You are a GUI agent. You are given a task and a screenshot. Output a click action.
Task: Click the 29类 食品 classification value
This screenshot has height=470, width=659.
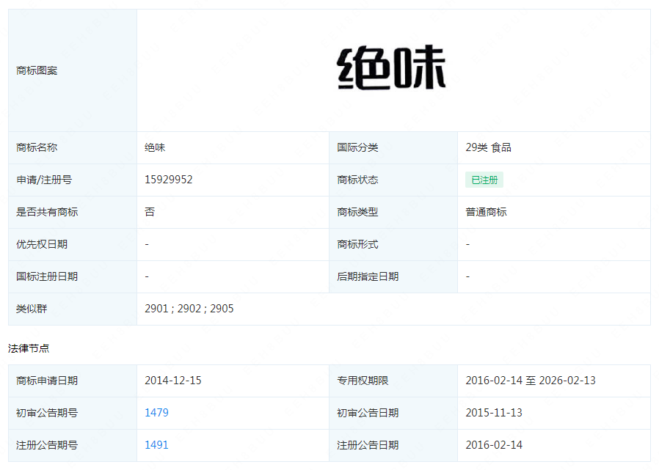(x=488, y=147)
